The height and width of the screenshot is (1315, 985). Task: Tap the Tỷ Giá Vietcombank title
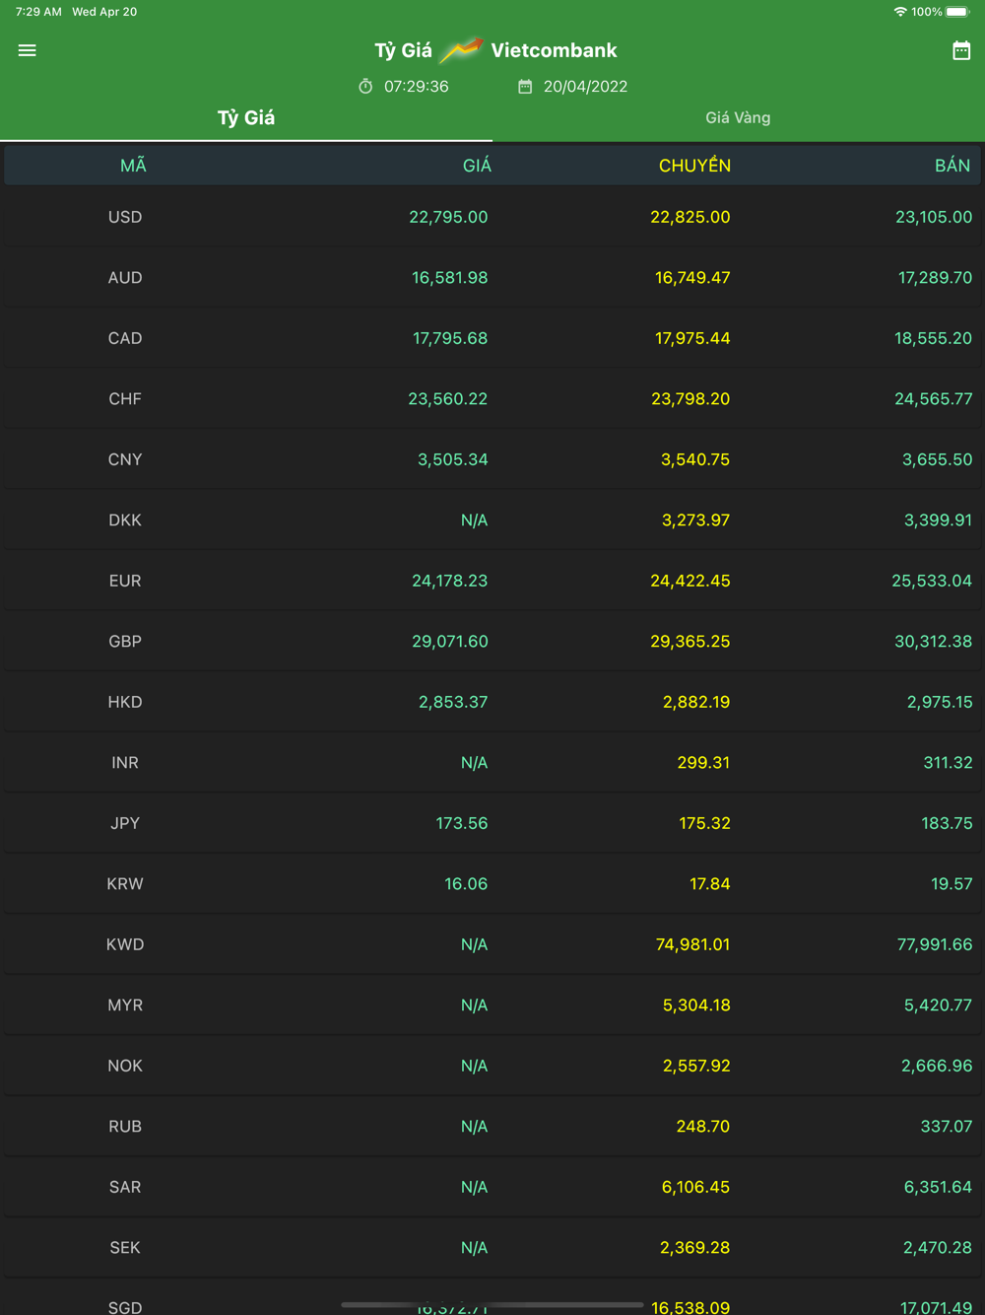click(x=495, y=50)
